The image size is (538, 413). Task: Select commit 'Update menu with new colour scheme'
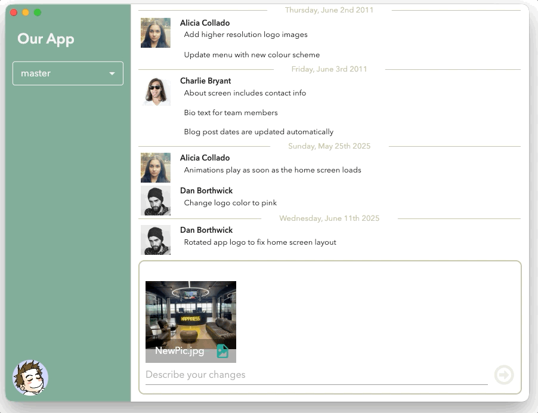point(252,55)
